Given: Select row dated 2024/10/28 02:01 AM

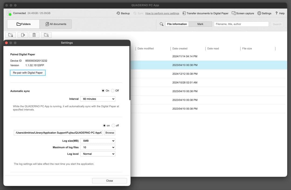Looking at the screenshot, I should (x=208, y=82).
